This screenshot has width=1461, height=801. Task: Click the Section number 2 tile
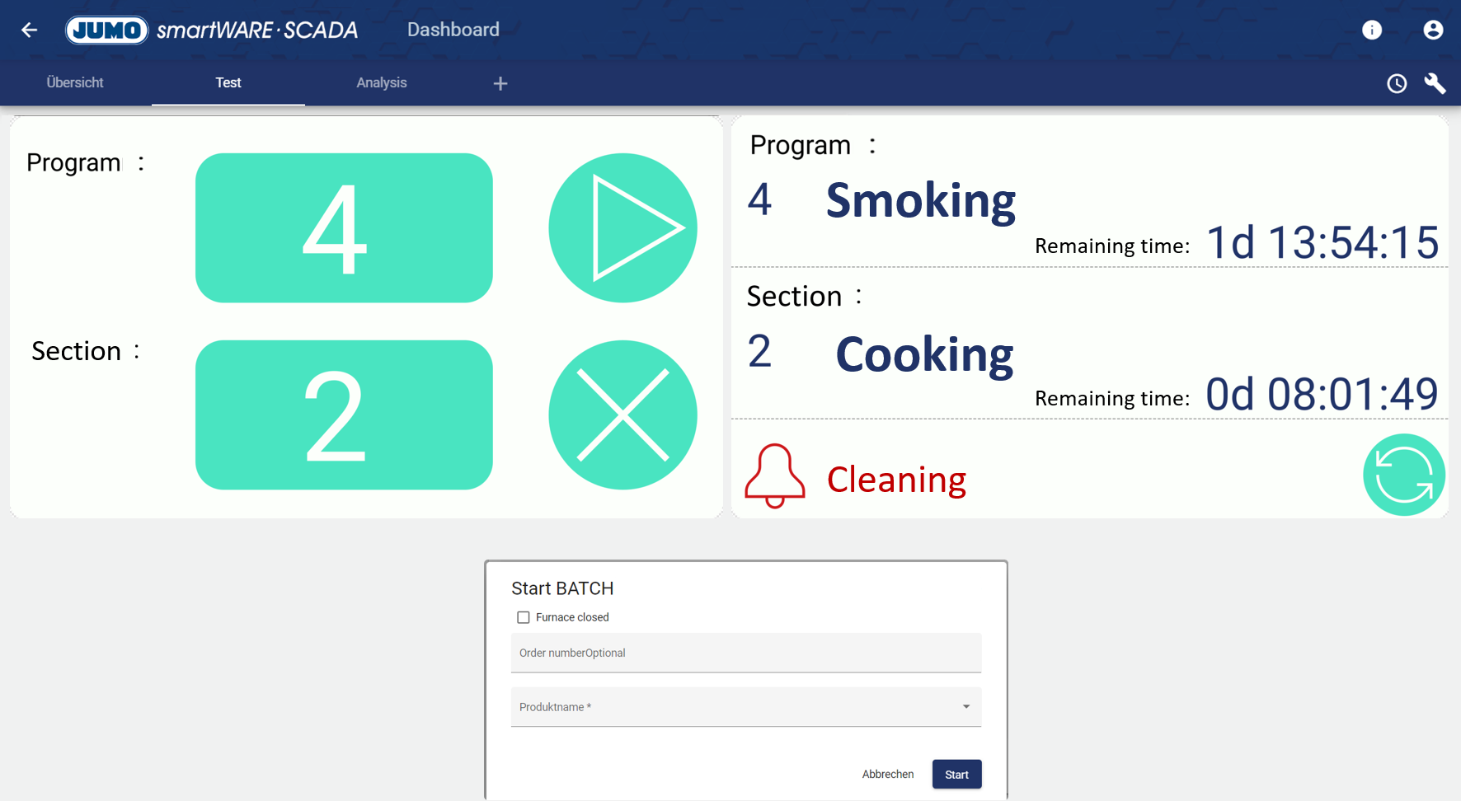click(344, 415)
